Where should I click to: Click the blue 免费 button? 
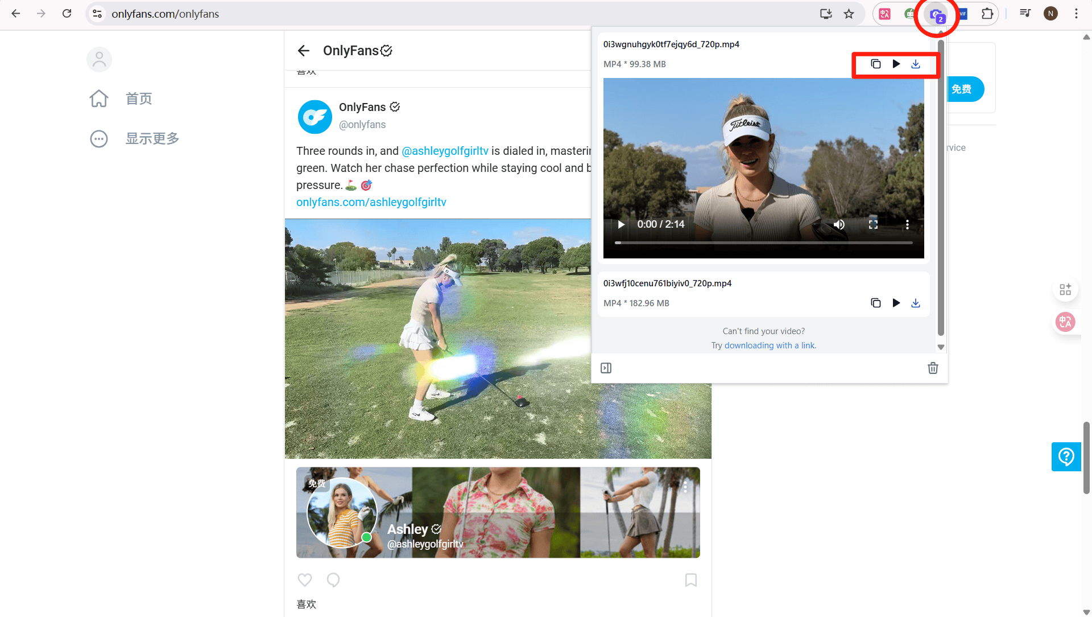966,89
